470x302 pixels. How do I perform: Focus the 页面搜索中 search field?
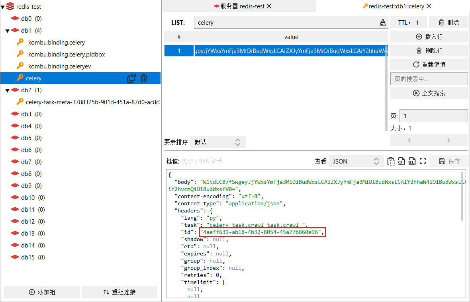(429, 79)
